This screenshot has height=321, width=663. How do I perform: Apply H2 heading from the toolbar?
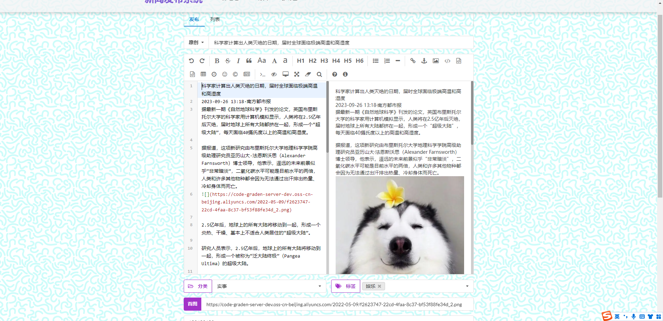(x=313, y=61)
